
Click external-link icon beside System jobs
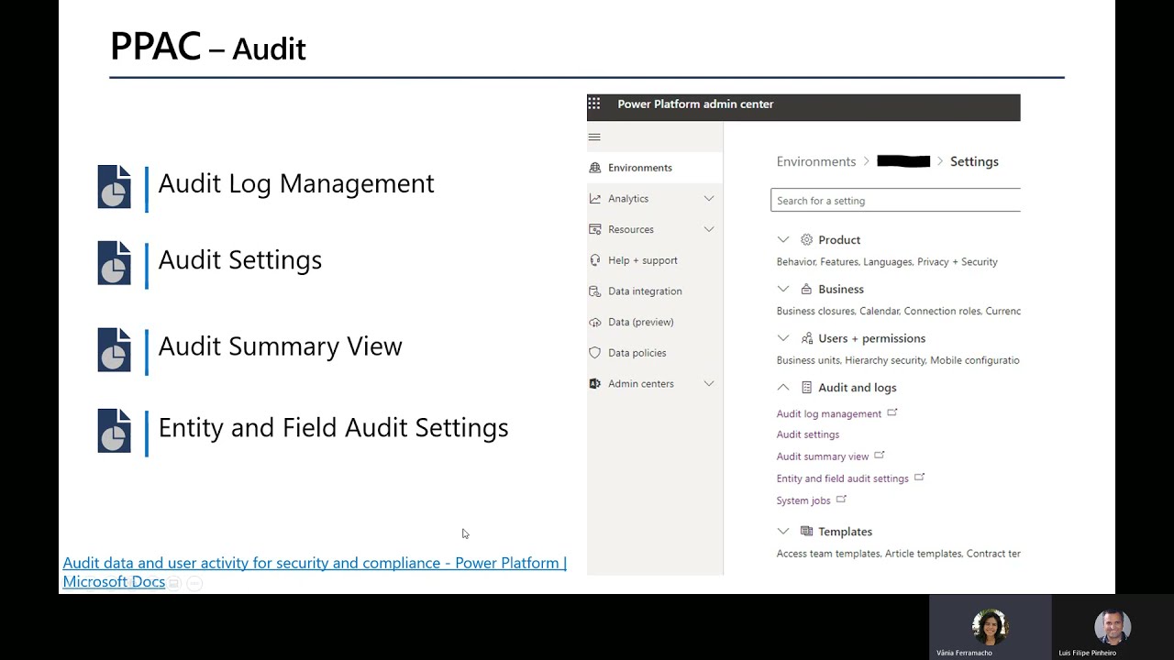841,499
